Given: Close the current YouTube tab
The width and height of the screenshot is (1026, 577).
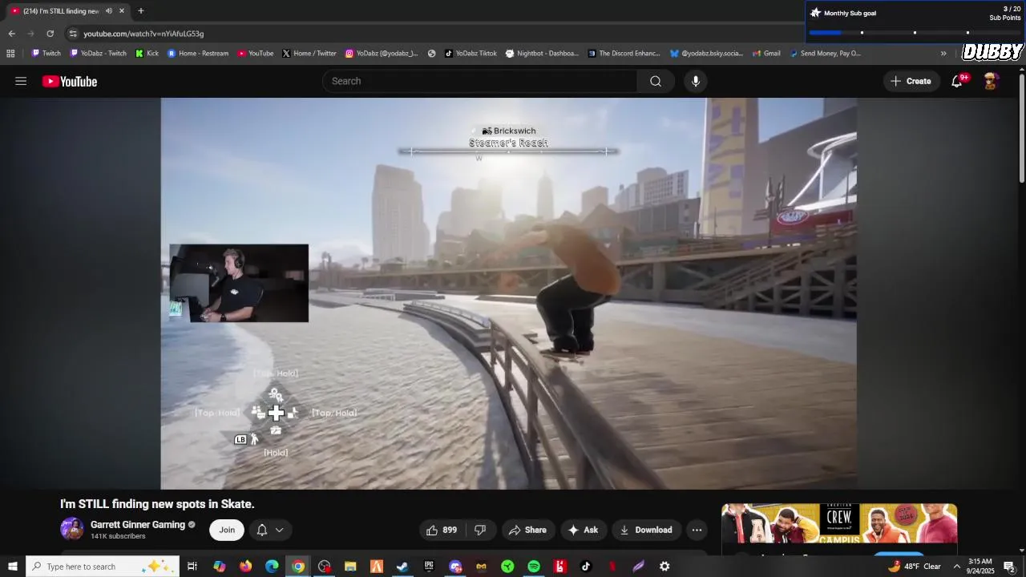Looking at the screenshot, I should tap(122, 11).
